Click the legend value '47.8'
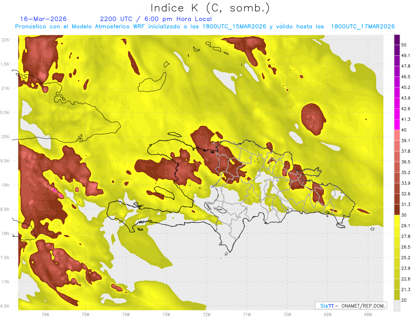 (x=406, y=66)
